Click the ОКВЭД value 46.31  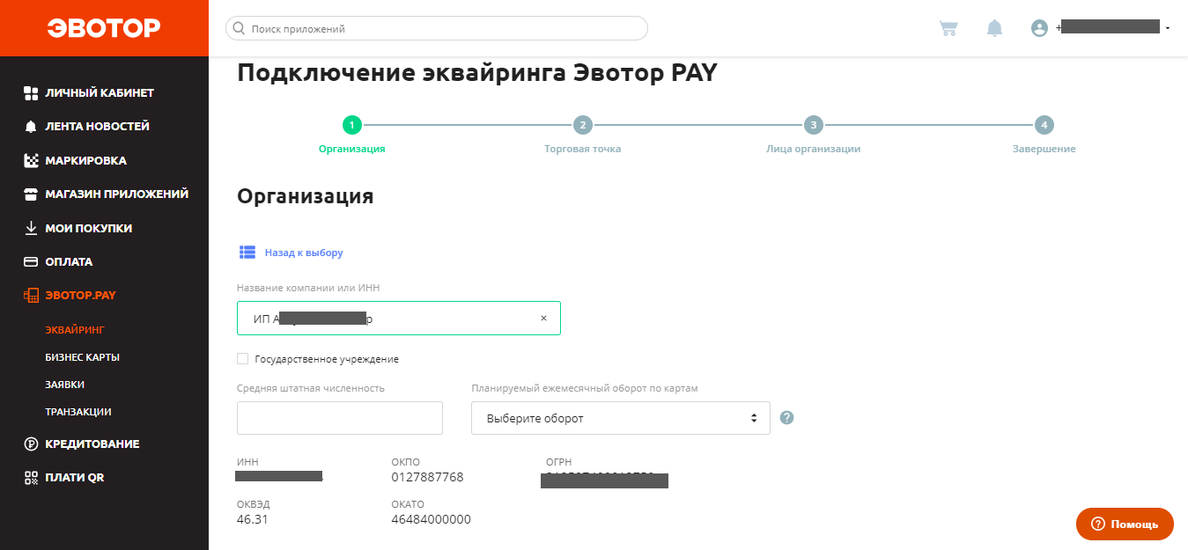(x=253, y=519)
